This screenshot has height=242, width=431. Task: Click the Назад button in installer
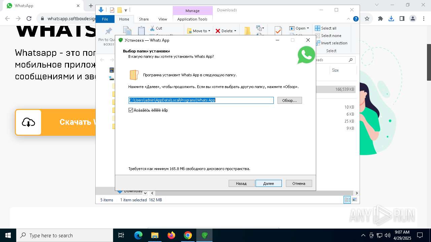(x=241, y=184)
